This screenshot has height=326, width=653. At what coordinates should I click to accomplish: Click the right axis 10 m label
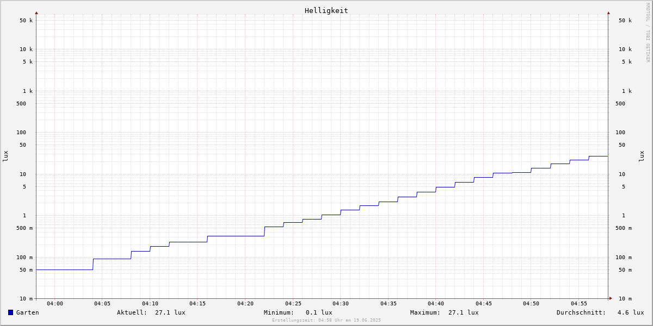coord(625,299)
